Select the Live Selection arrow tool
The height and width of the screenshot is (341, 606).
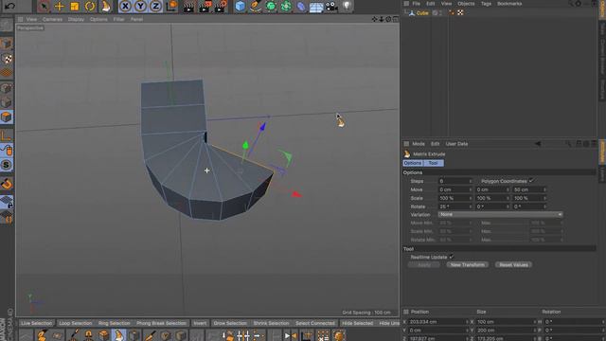44,7
